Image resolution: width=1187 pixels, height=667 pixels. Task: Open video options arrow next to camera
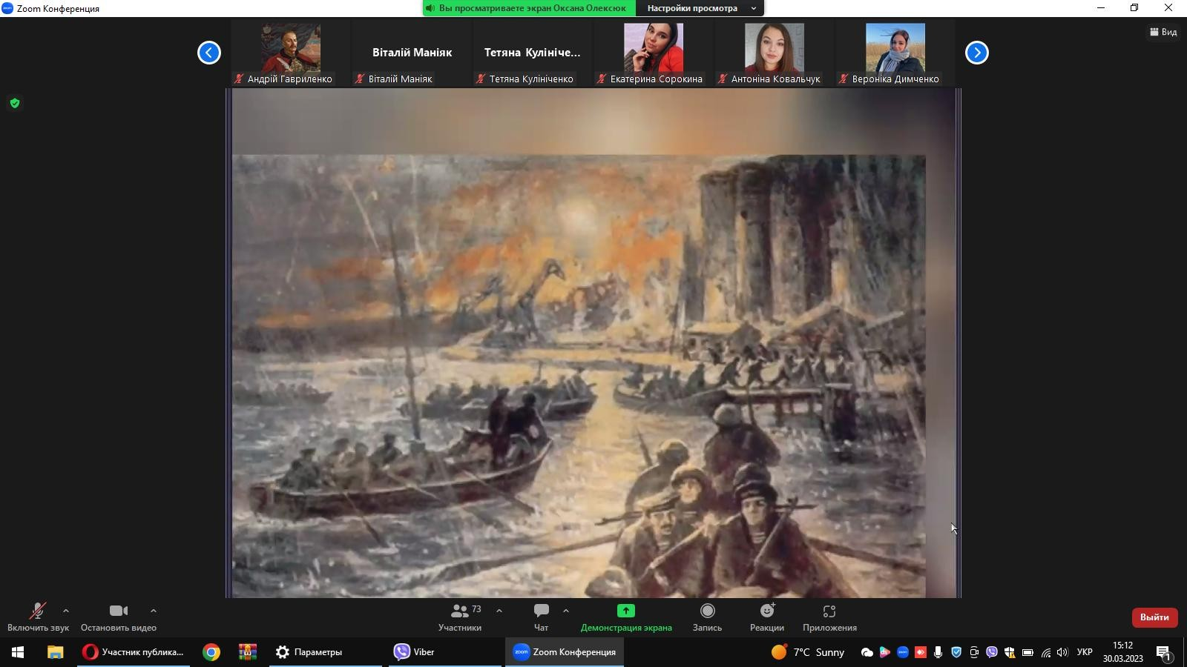click(x=154, y=611)
